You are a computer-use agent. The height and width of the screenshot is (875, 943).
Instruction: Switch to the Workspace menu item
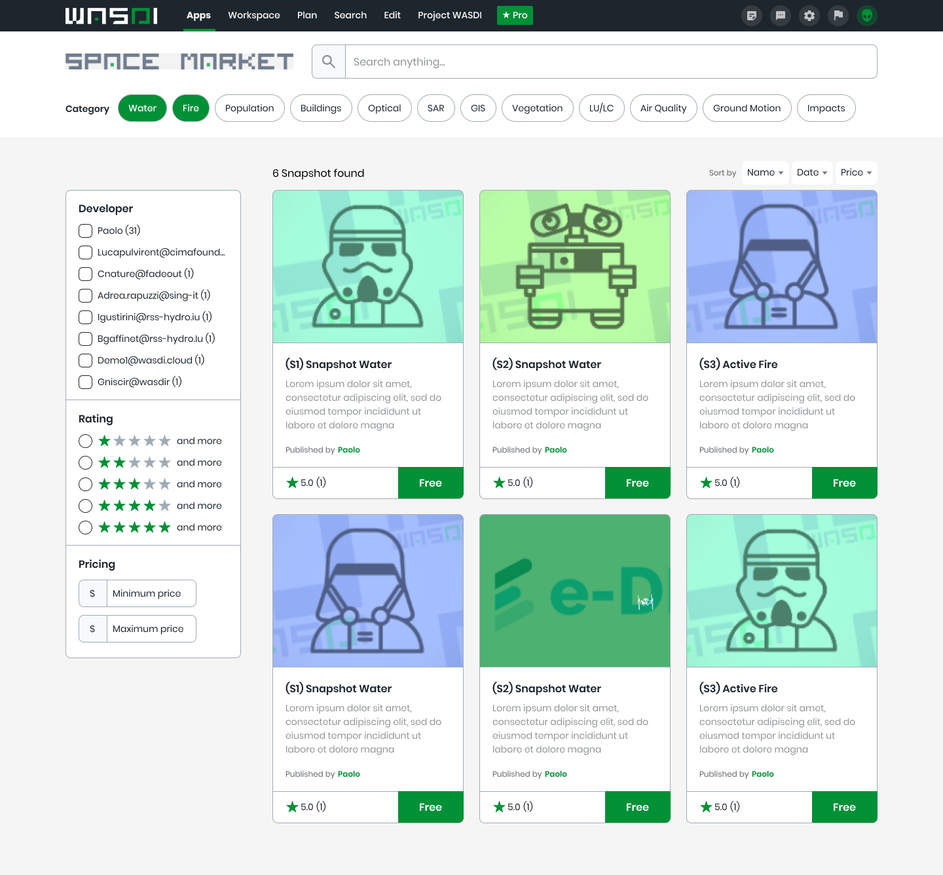(x=254, y=15)
